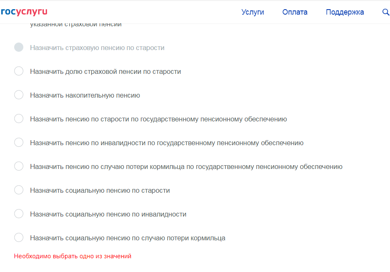Image resolution: width=390 pixels, height=272 pixels.
Task: Click the Госуслуги logo
Action: [x=24, y=12]
